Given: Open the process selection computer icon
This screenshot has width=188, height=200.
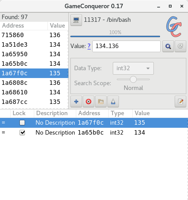Looking at the screenshot, I should click(x=76, y=20).
